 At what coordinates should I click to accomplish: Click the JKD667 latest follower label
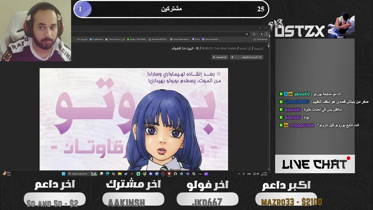click(207, 202)
